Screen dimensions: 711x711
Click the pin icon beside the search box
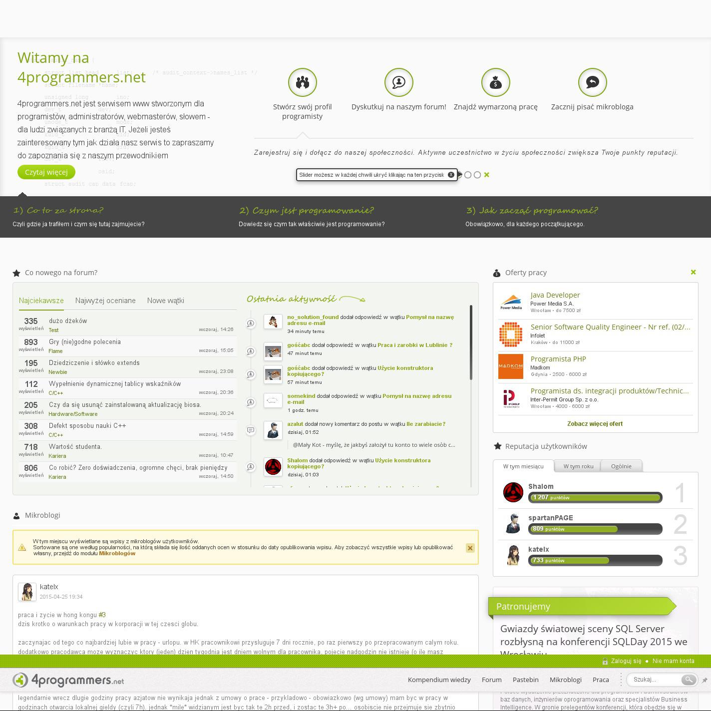pyautogui.click(x=705, y=680)
